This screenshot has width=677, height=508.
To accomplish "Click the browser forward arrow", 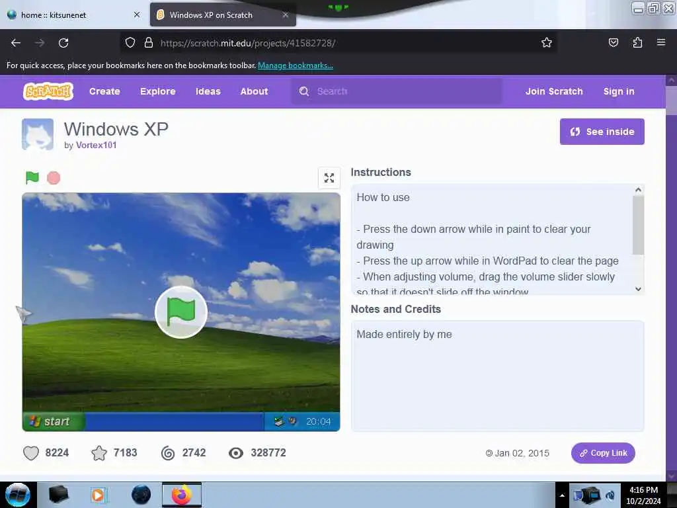I will 40,43.
